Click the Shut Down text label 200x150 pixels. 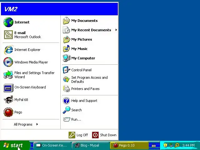pos(108,135)
